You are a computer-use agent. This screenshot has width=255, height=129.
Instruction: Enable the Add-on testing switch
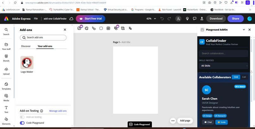(x=22, y=117)
